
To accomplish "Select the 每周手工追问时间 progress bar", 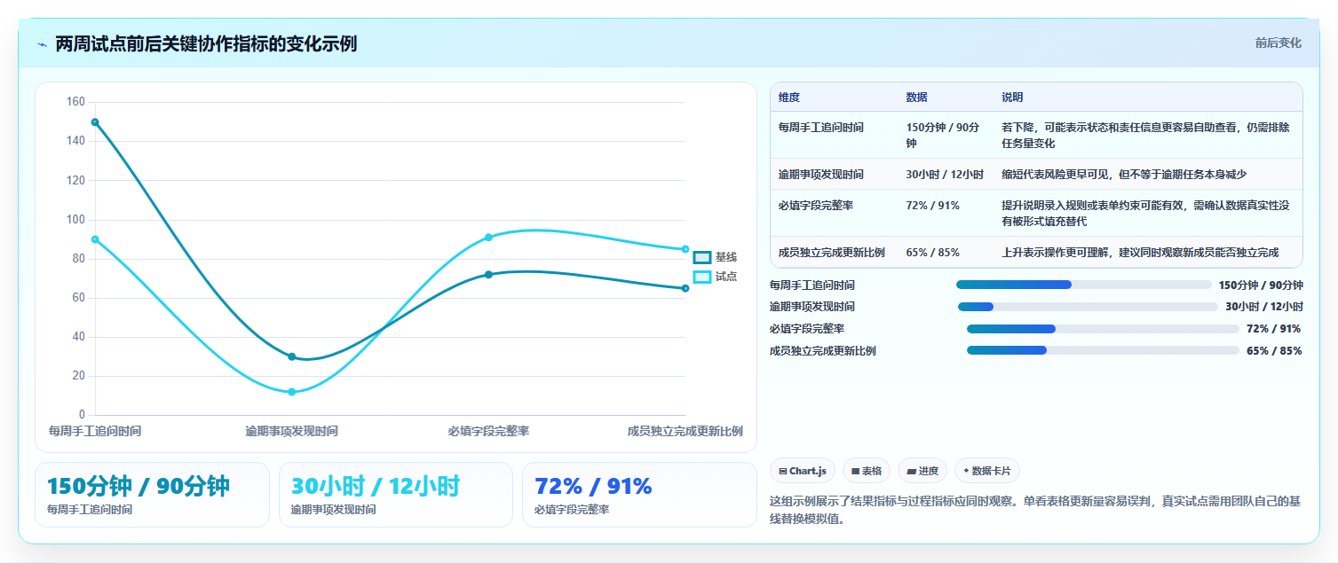I will (1083, 285).
